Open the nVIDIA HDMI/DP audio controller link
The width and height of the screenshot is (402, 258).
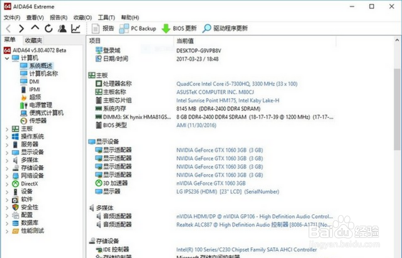tap(255, 217)
